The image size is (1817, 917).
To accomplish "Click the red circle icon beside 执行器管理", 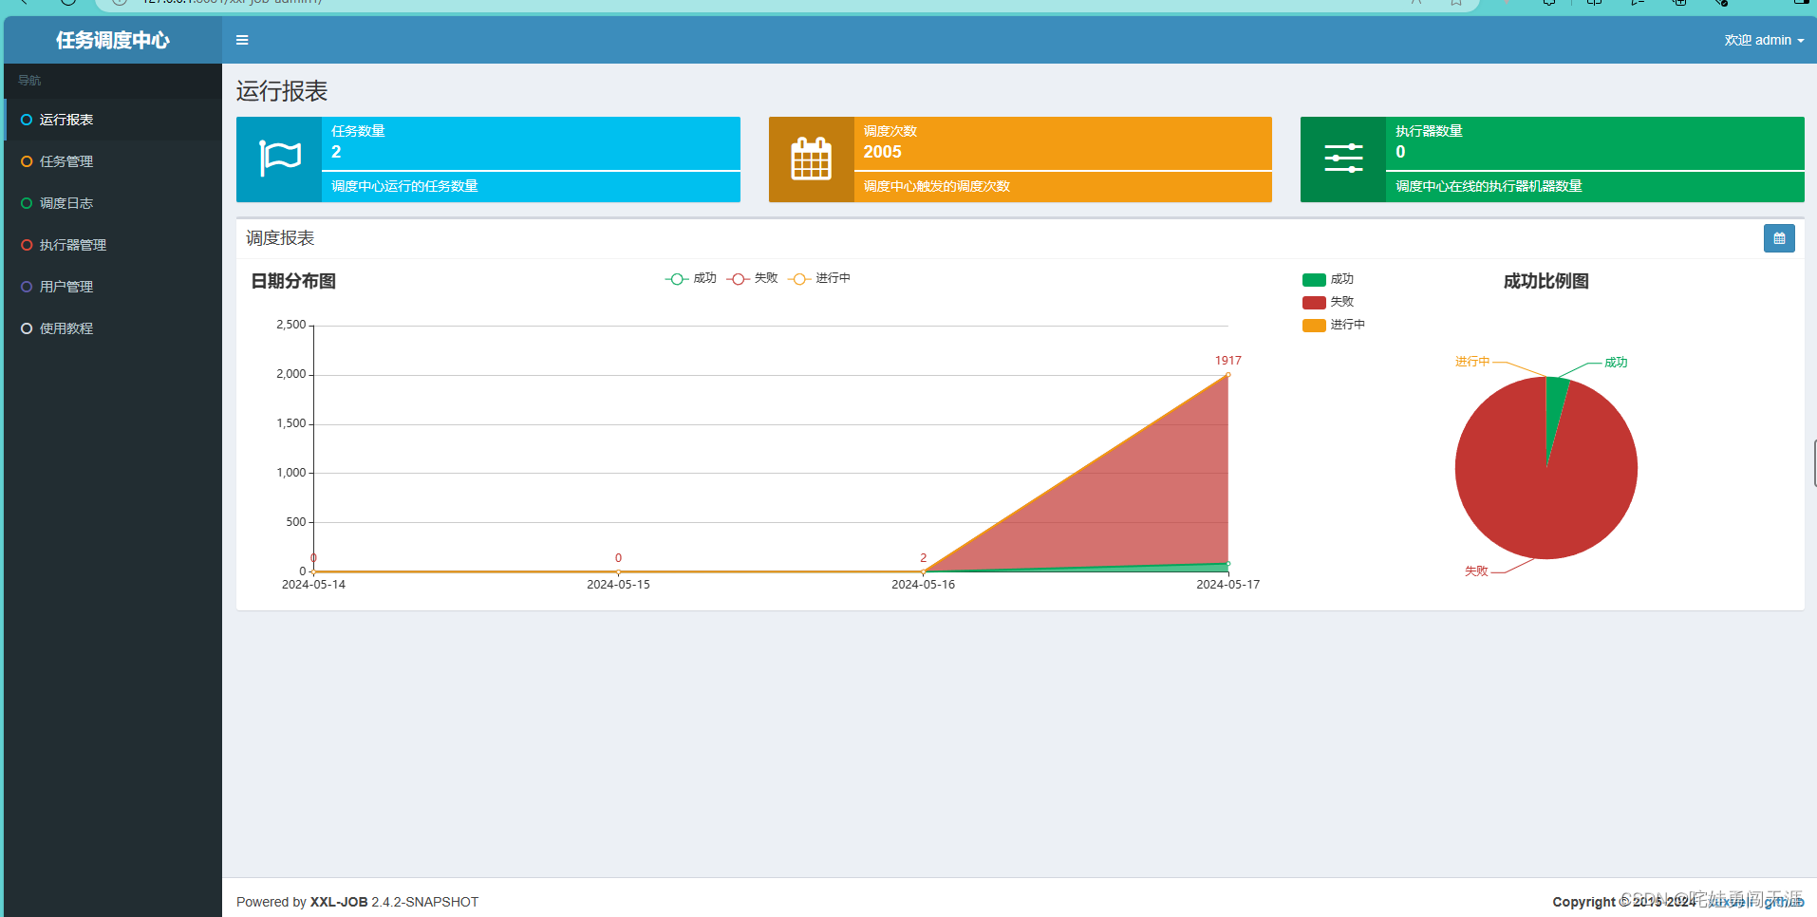I will pos(27,245).
